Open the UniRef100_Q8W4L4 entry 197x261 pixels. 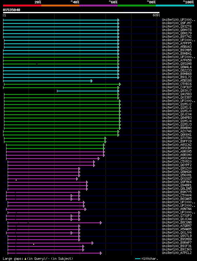tap(177, 67)
